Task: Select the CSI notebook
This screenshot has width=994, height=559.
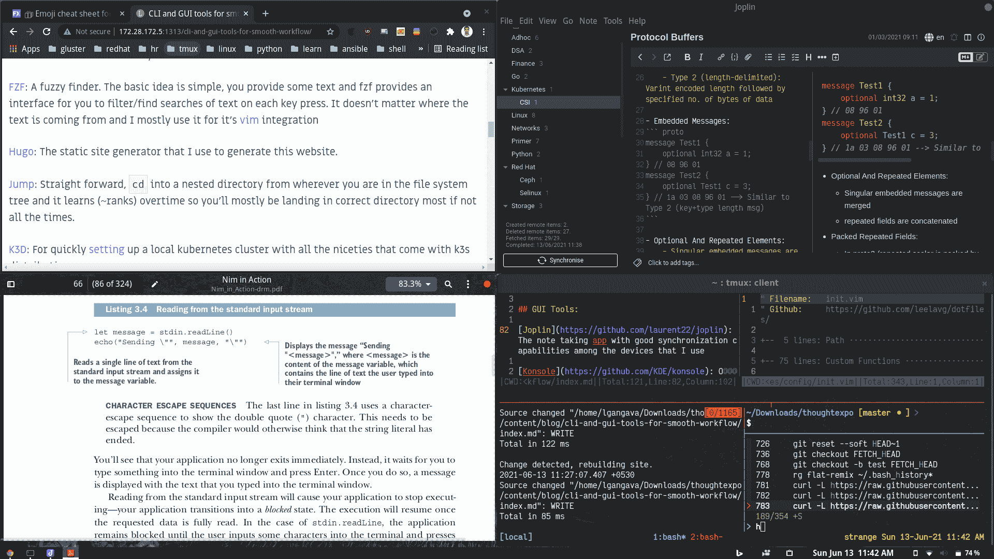Action: [x=558, y=102]
